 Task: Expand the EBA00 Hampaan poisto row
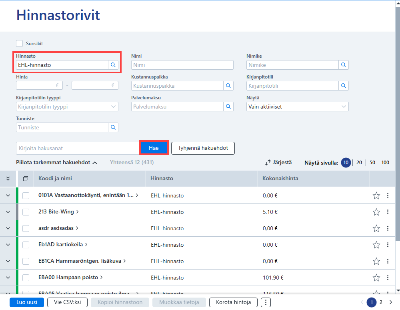pyautogui.click(x=8, y=278)
